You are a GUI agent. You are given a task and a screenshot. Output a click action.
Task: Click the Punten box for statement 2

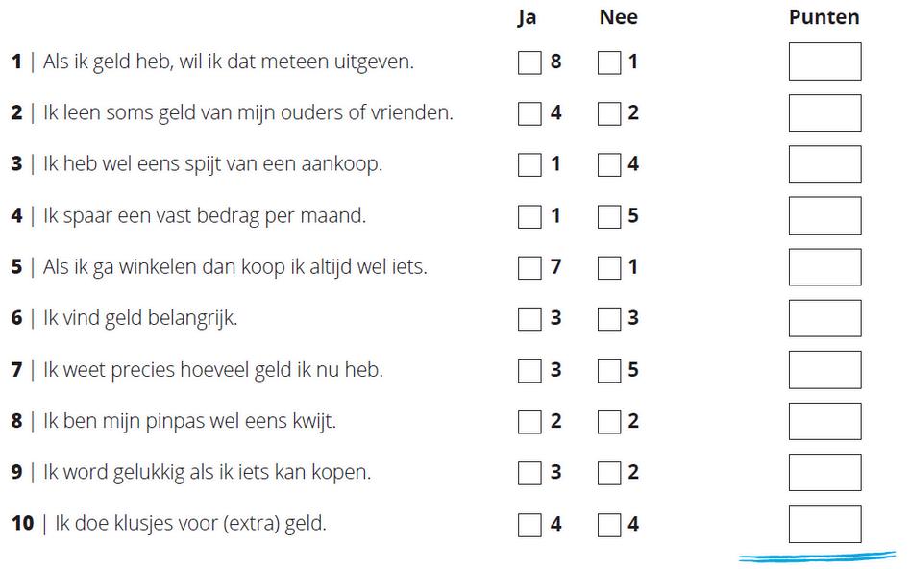point(824,112)
